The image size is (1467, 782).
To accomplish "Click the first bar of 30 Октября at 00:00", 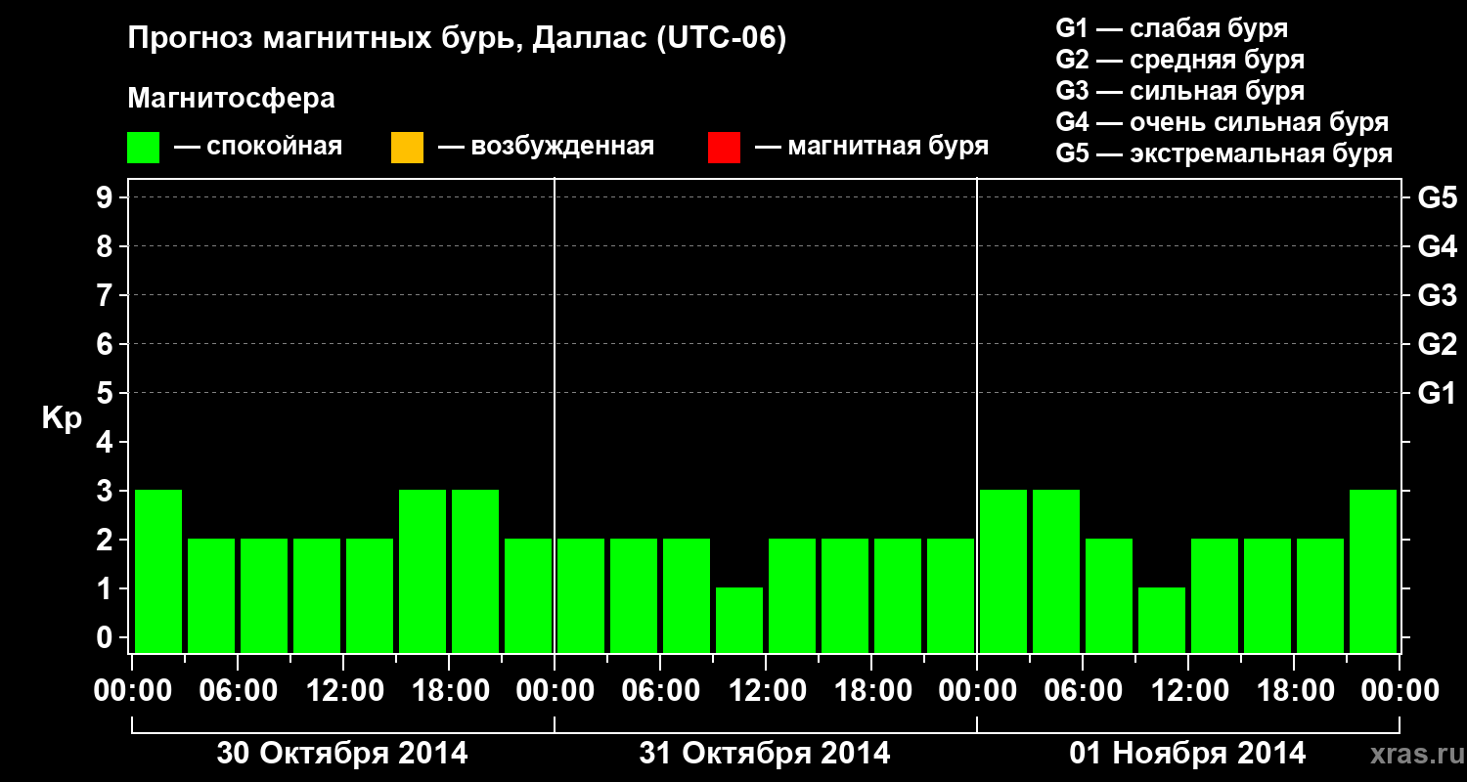I will (x=158, y=571).
